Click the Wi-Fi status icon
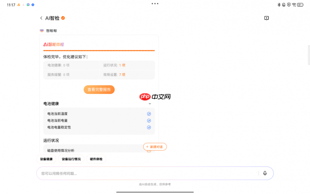 (x=294, y=5)
